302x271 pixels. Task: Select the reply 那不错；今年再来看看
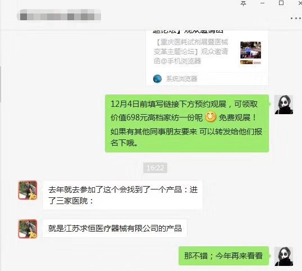(223, 256)
